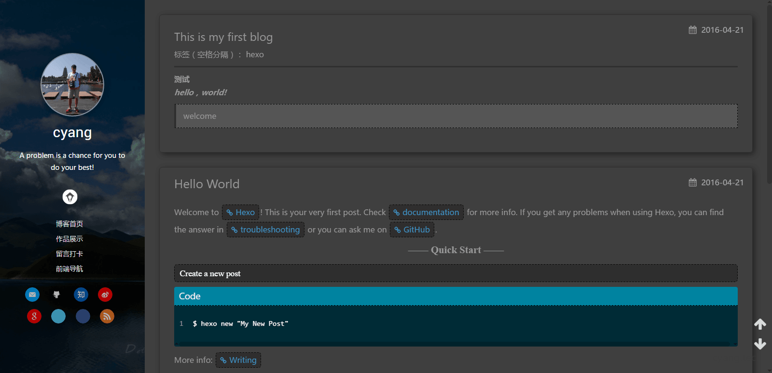This screenshot has height=373, width=772.
Task: Open the 前端导航 menu item
Action: click(x=69, y=269)
